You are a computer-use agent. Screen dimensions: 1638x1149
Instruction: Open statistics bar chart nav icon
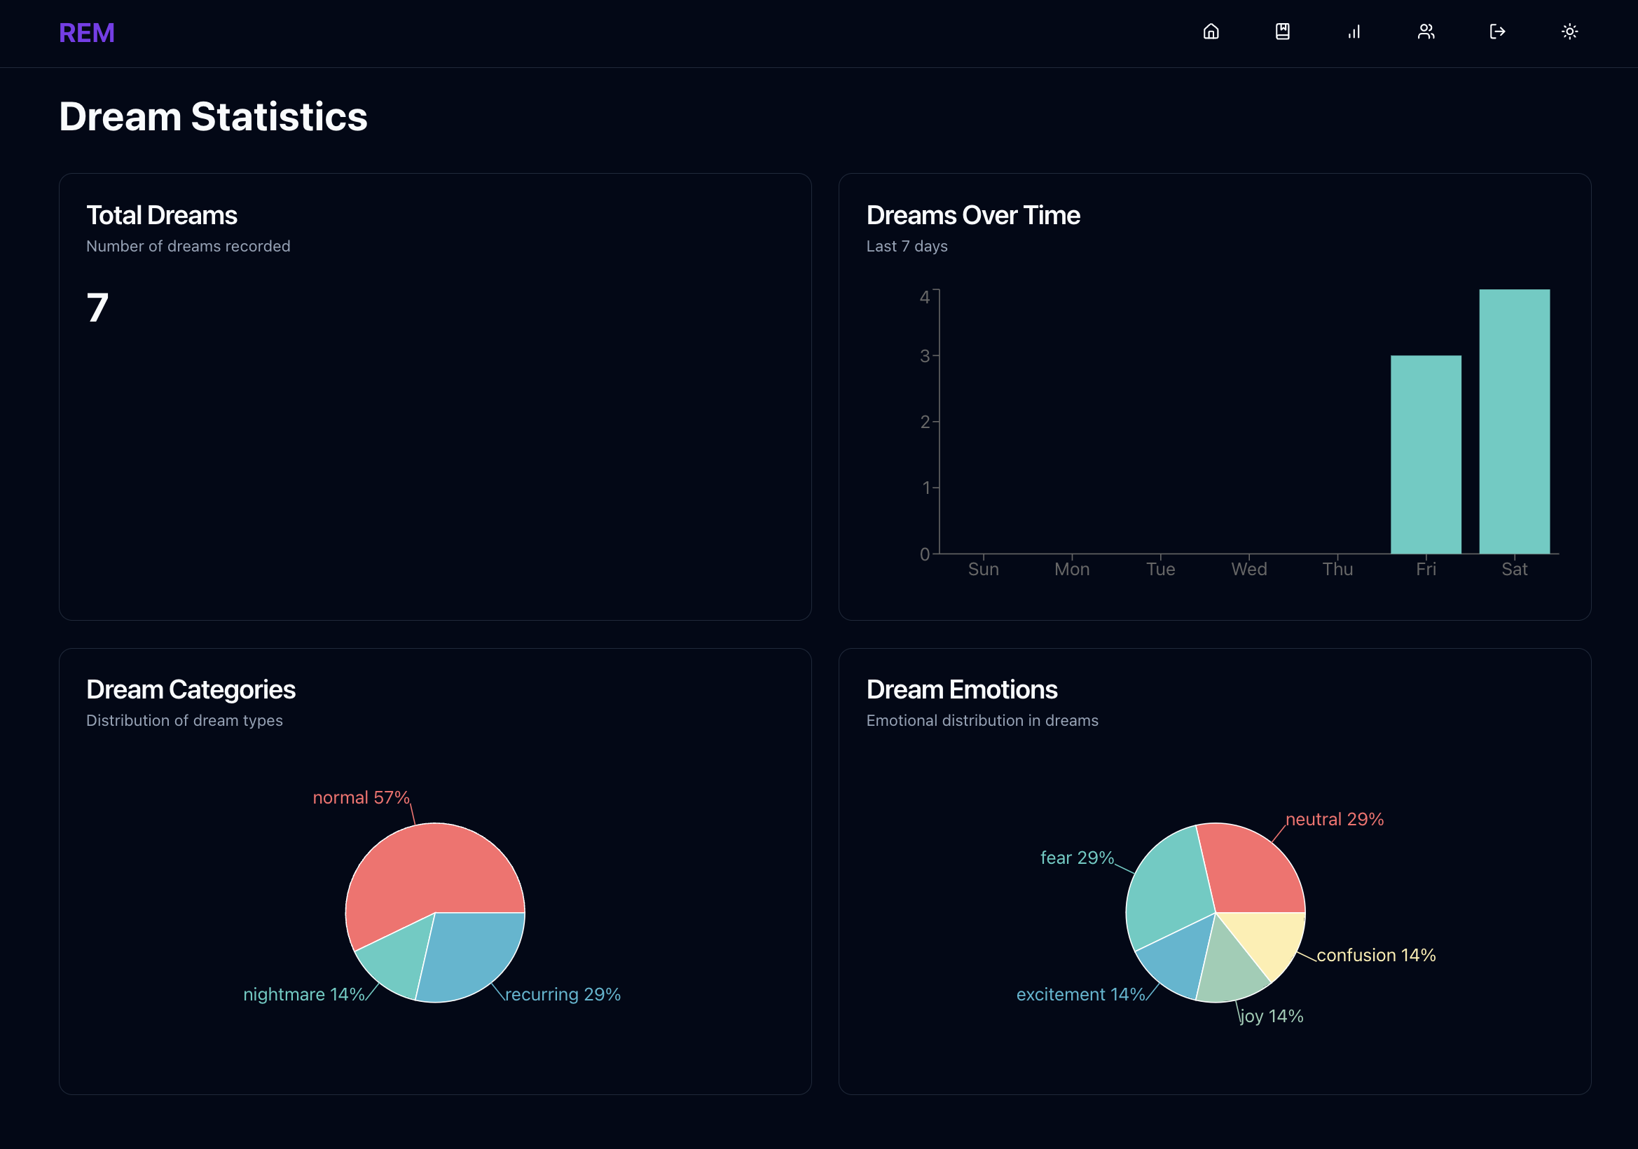(x=1354, y=32)
